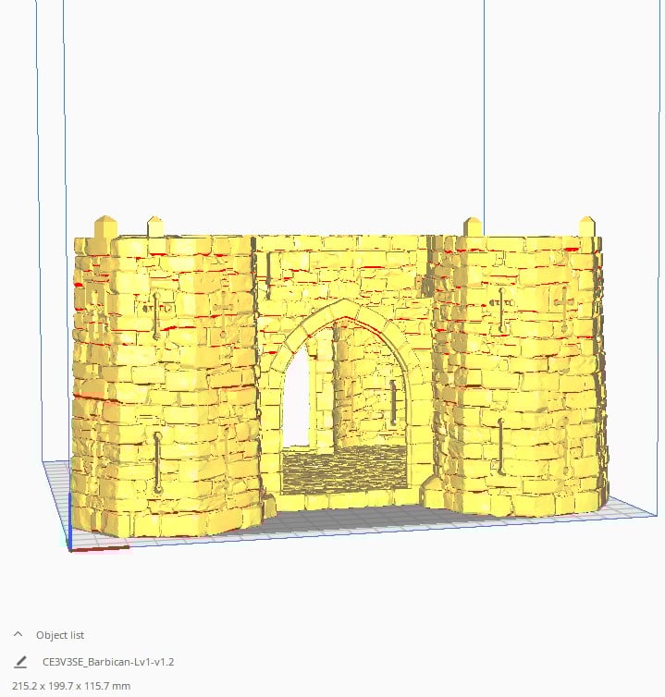665x697 pixels.
Task: Click the XYZ axis origin at build plate corner
Action: point(72,549)
